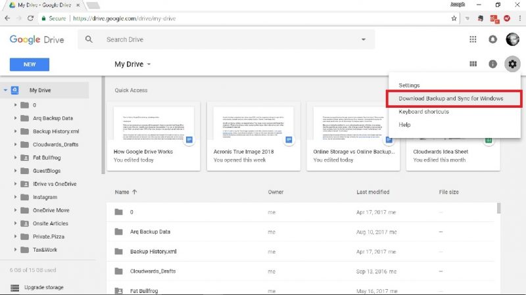This screenshot has height=295, width=526.
Task: Open search options dropdown arrow
Action: pos(364,39)
